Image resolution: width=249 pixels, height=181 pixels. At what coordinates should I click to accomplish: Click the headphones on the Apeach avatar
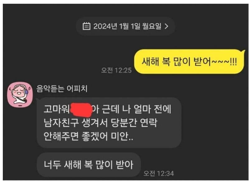26,91
